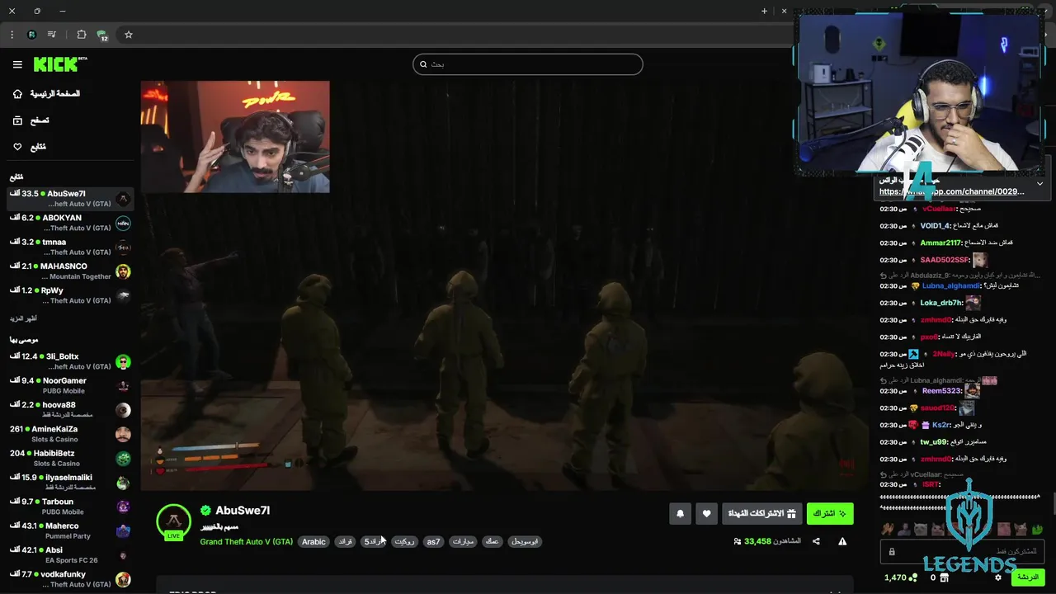This screenshot has height=594, width=1056.
Task: Open Chrome three-dot menu
Action: (x=12, y=35)
